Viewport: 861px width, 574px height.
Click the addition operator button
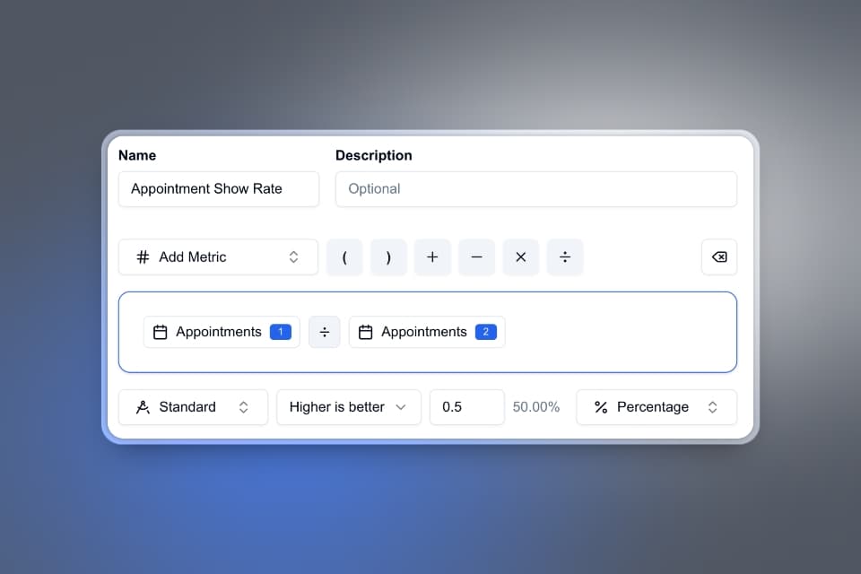click(x=432, y=257)
